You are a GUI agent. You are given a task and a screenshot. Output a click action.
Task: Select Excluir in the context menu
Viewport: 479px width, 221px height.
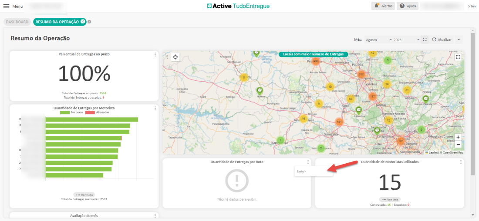point(301,172)
